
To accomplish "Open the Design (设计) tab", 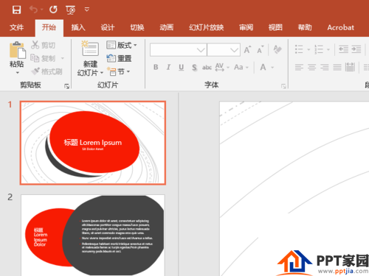I will pyautogui.click(x=108, y=27).
